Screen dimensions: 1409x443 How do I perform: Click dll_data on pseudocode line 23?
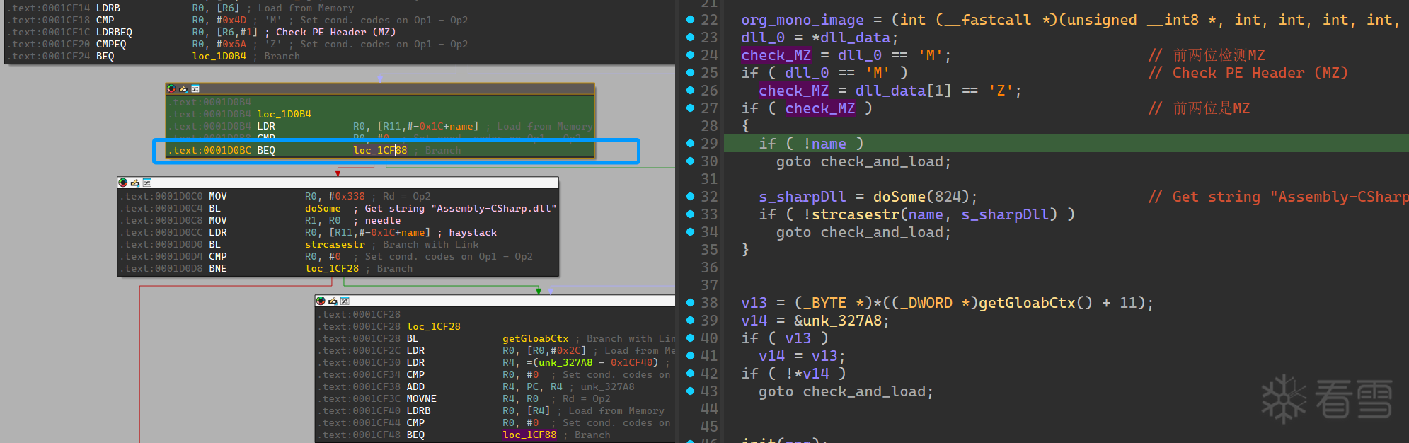coord(855,38)
